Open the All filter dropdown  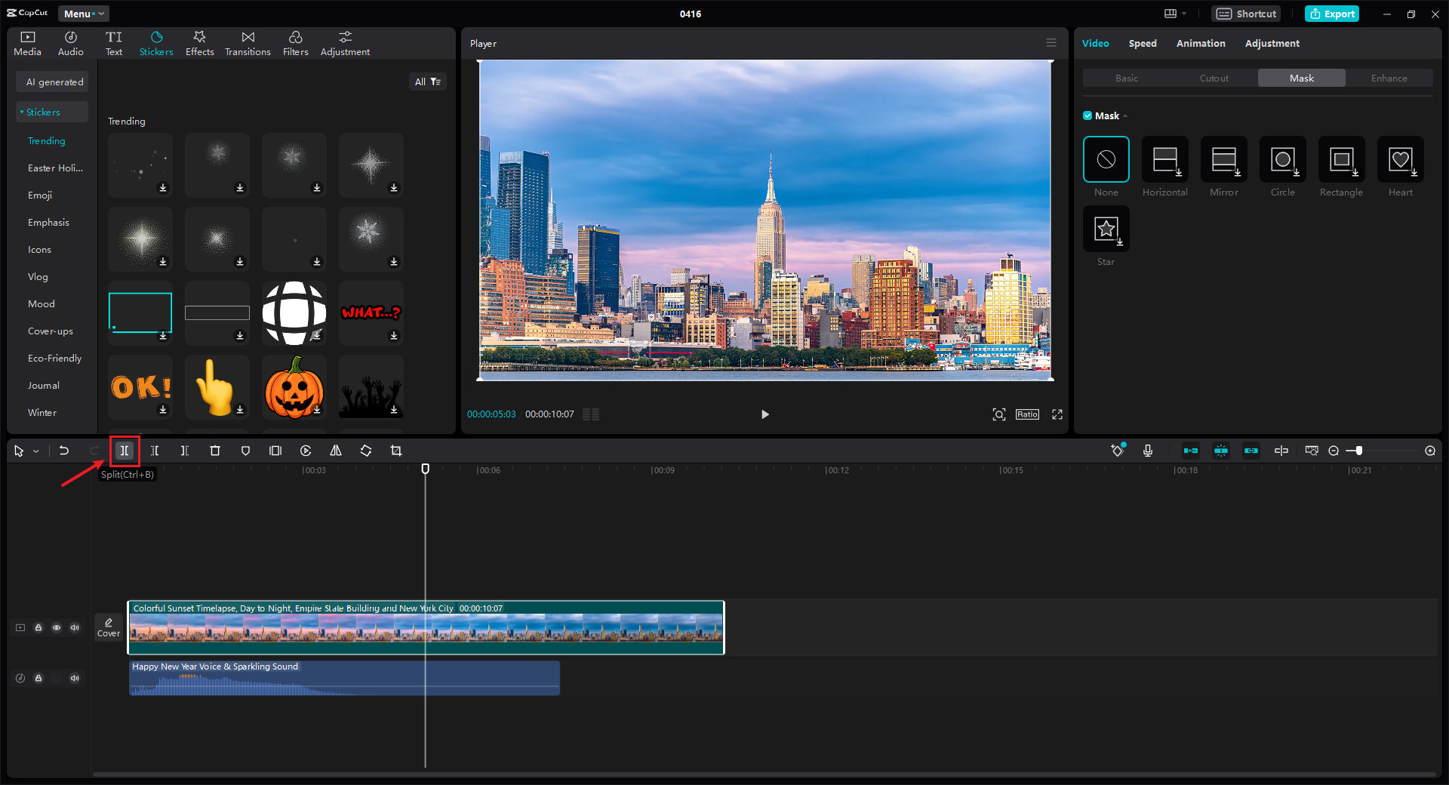coord(427,82)
